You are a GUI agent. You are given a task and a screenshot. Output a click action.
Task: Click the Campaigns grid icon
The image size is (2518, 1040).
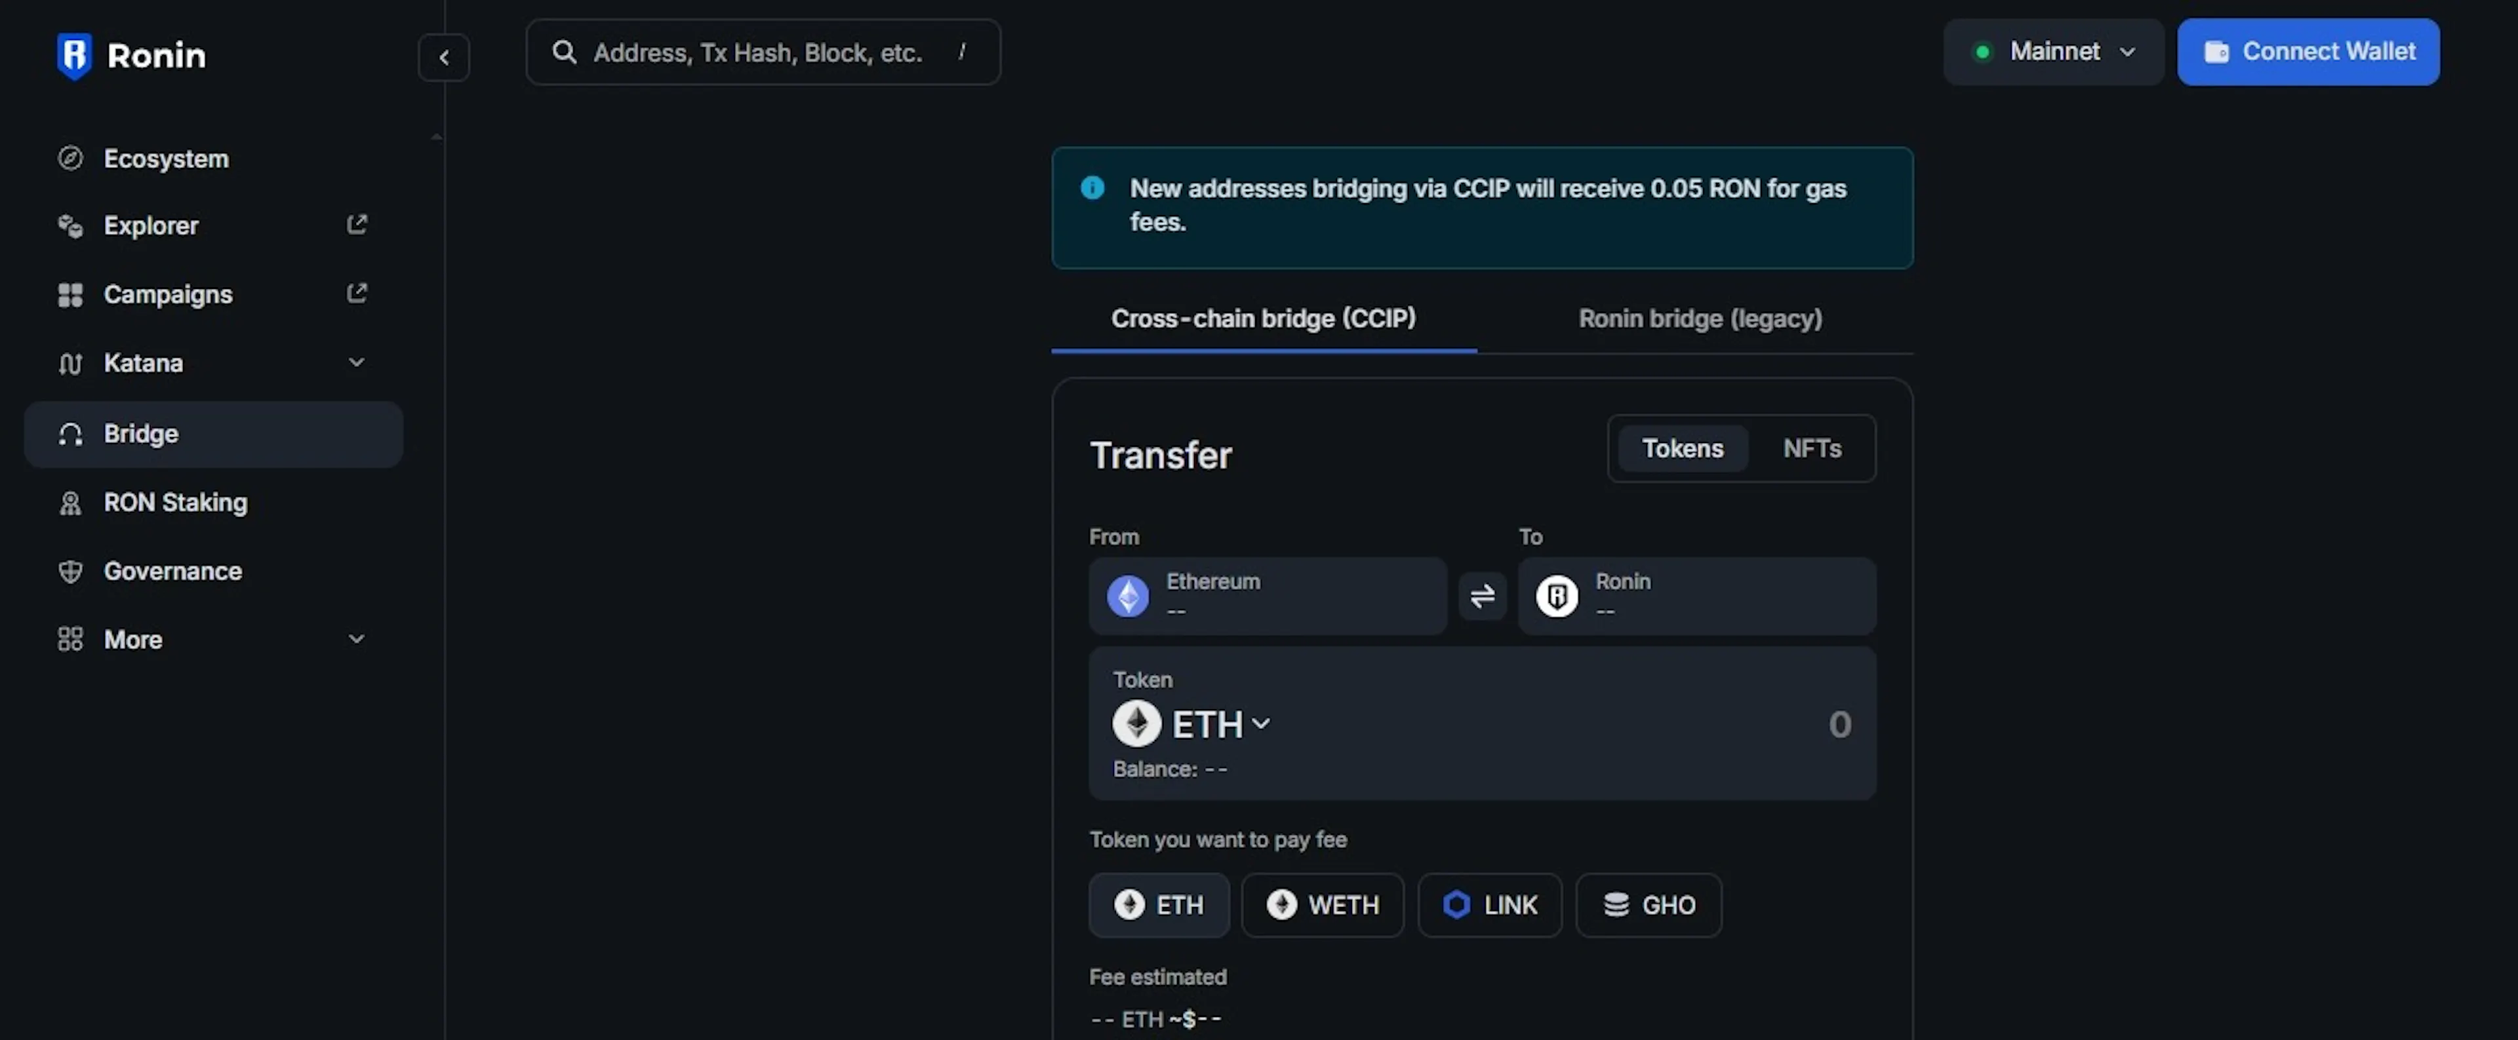click(x=70, y=294)
